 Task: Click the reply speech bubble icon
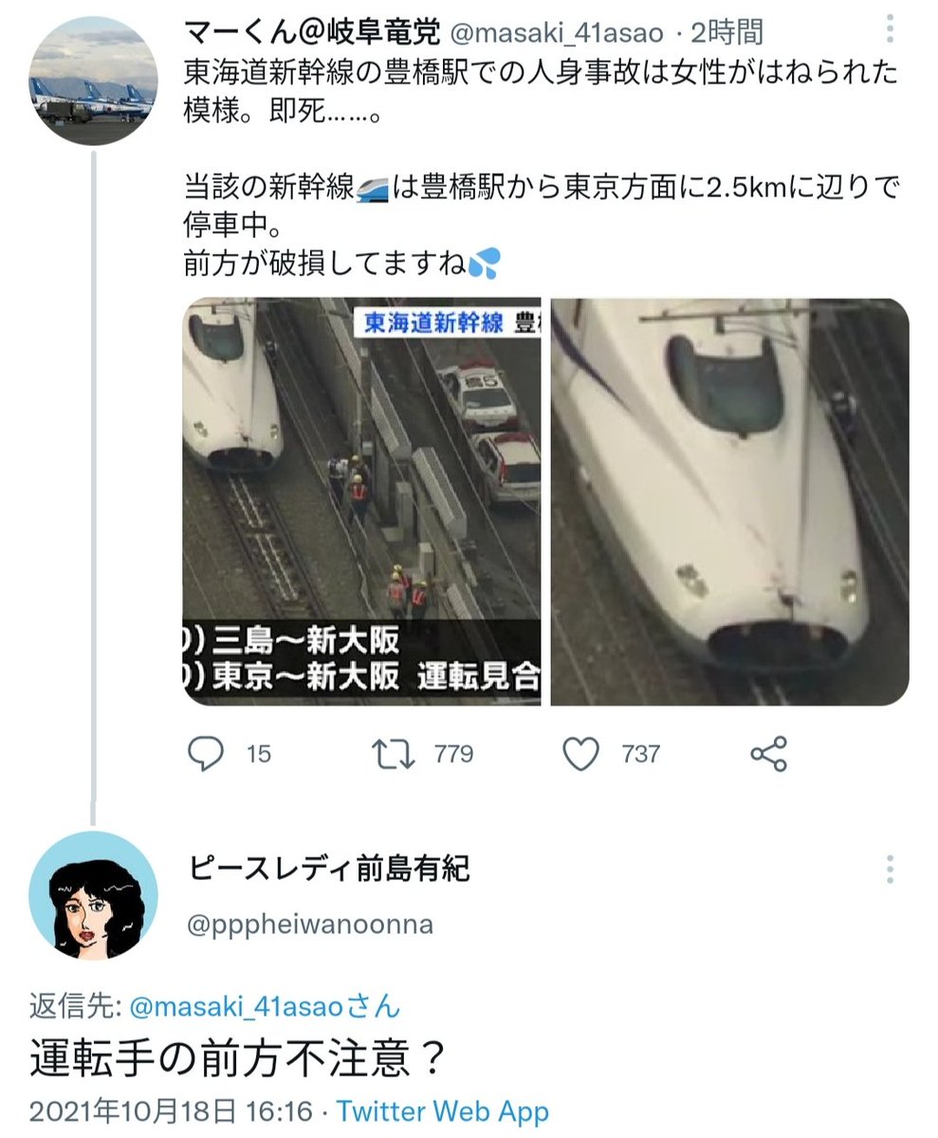coord(205,754)
